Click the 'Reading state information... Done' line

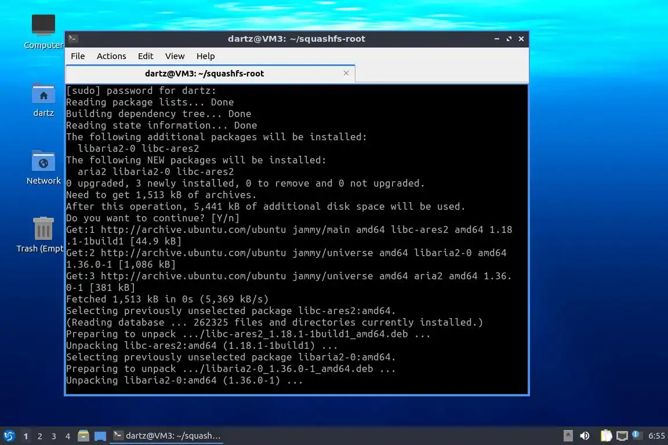pyautogui.click(x=161, y=125)
